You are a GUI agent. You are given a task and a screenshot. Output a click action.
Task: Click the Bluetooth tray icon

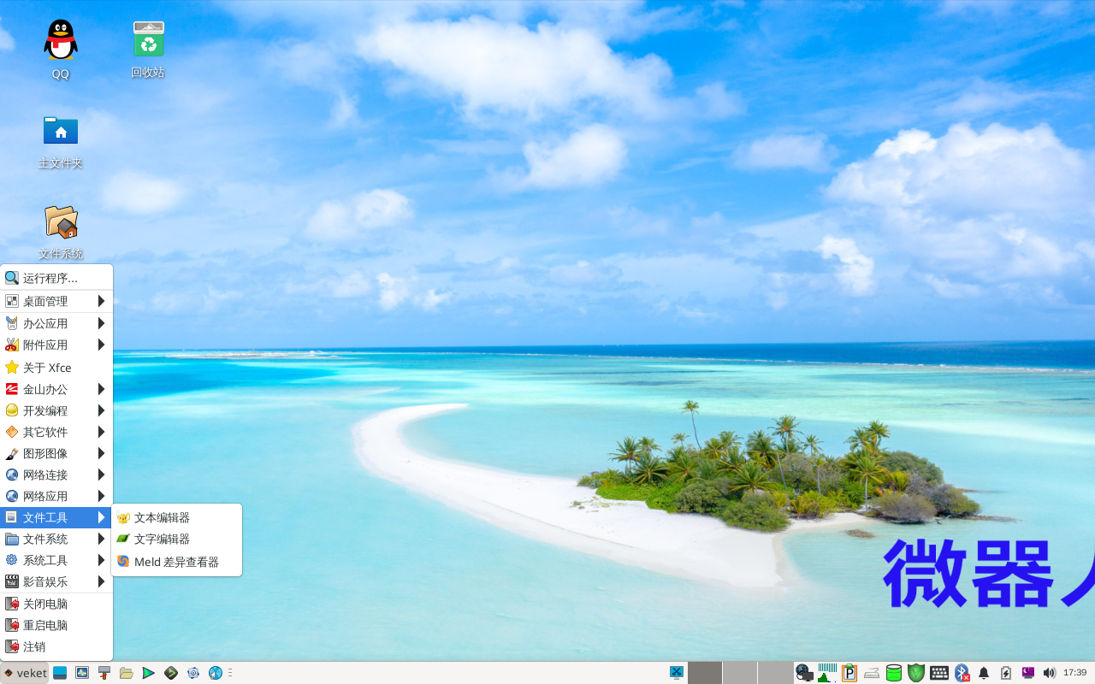(962, 673)
